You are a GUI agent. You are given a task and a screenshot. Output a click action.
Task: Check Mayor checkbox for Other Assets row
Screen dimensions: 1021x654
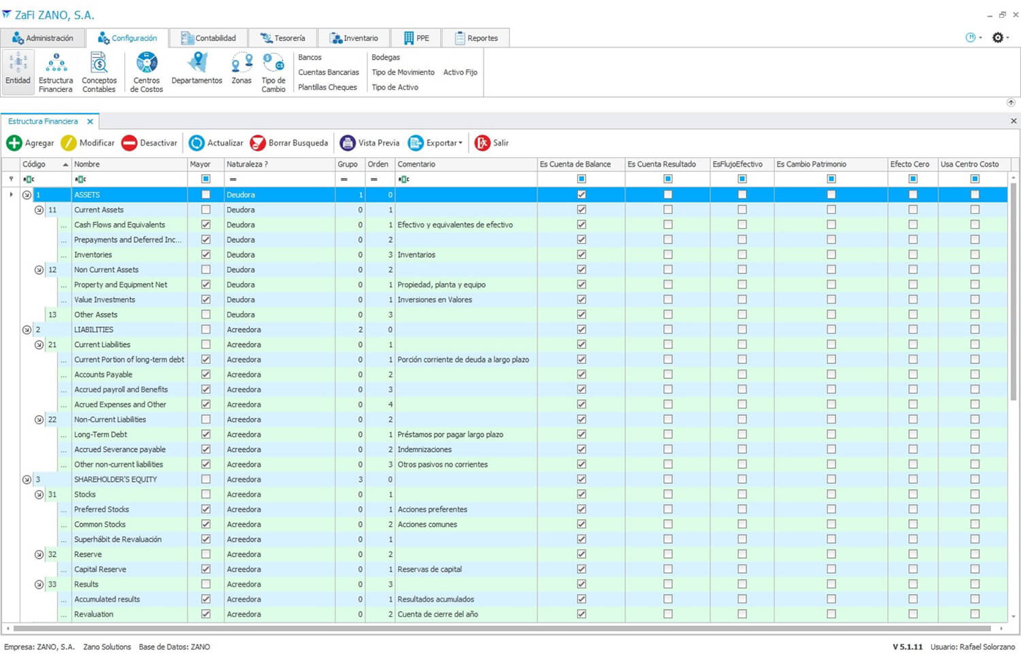tap(206, 314)
